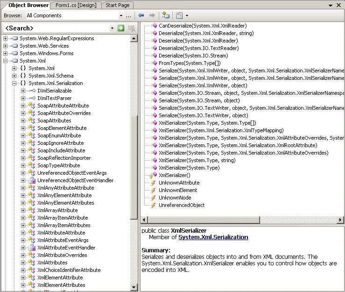The image size is (345, 292).
Task: Click the UnreferencedObject event lightning icon
Action: 153,205
